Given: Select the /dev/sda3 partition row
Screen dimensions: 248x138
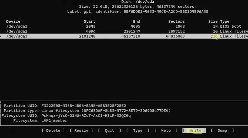Looking at the screenshot, I should 124,36.
